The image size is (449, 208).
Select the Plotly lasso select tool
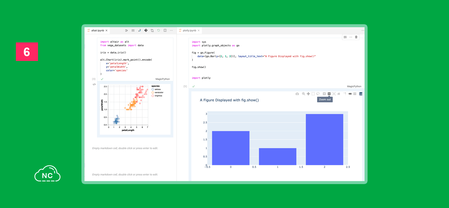click(318, 94)
